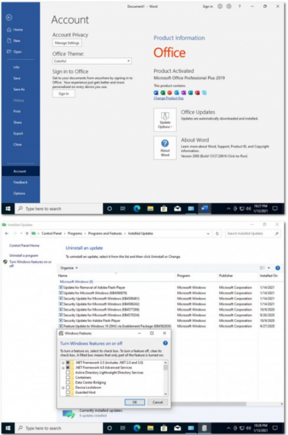Enable Active Directory Lightweight Directory Services checkbox
The image size is (288, 435).
click(68, 373)
